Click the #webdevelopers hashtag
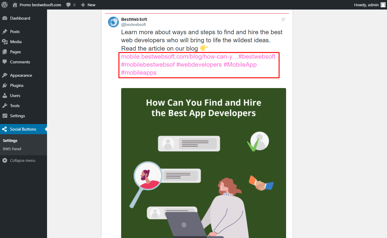Screen dimensions: 387x238 click(x=199, y=65)
